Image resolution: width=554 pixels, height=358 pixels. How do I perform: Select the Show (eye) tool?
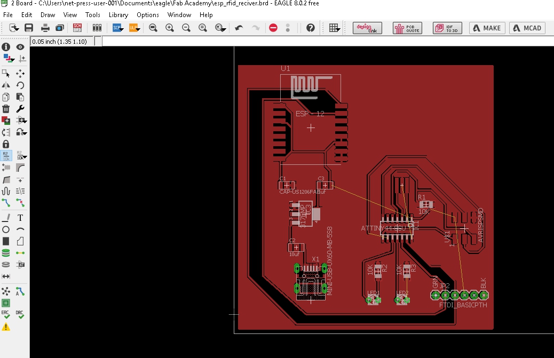pos(20,47)
